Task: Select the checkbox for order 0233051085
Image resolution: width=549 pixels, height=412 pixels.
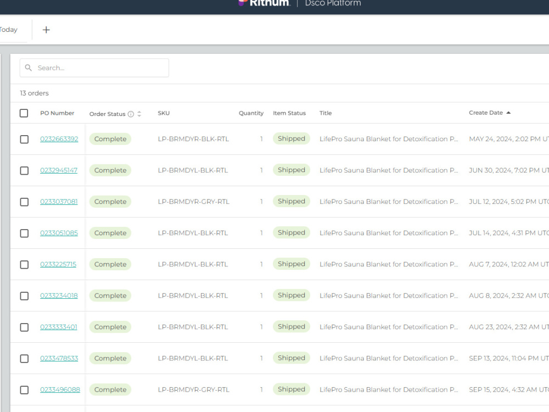Action: pyautogui.click(x=24, y=233)
